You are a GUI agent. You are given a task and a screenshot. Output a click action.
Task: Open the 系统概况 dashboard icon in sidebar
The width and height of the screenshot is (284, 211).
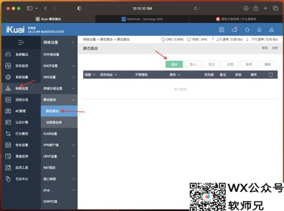[x=8, y=54]
